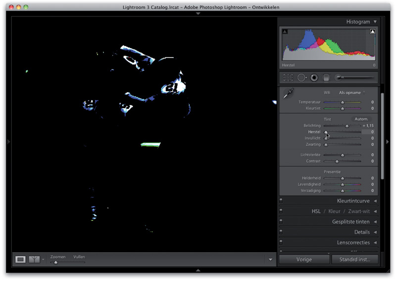
Task: Pick the White Balance eyedropper
Action: coord(289,93)
